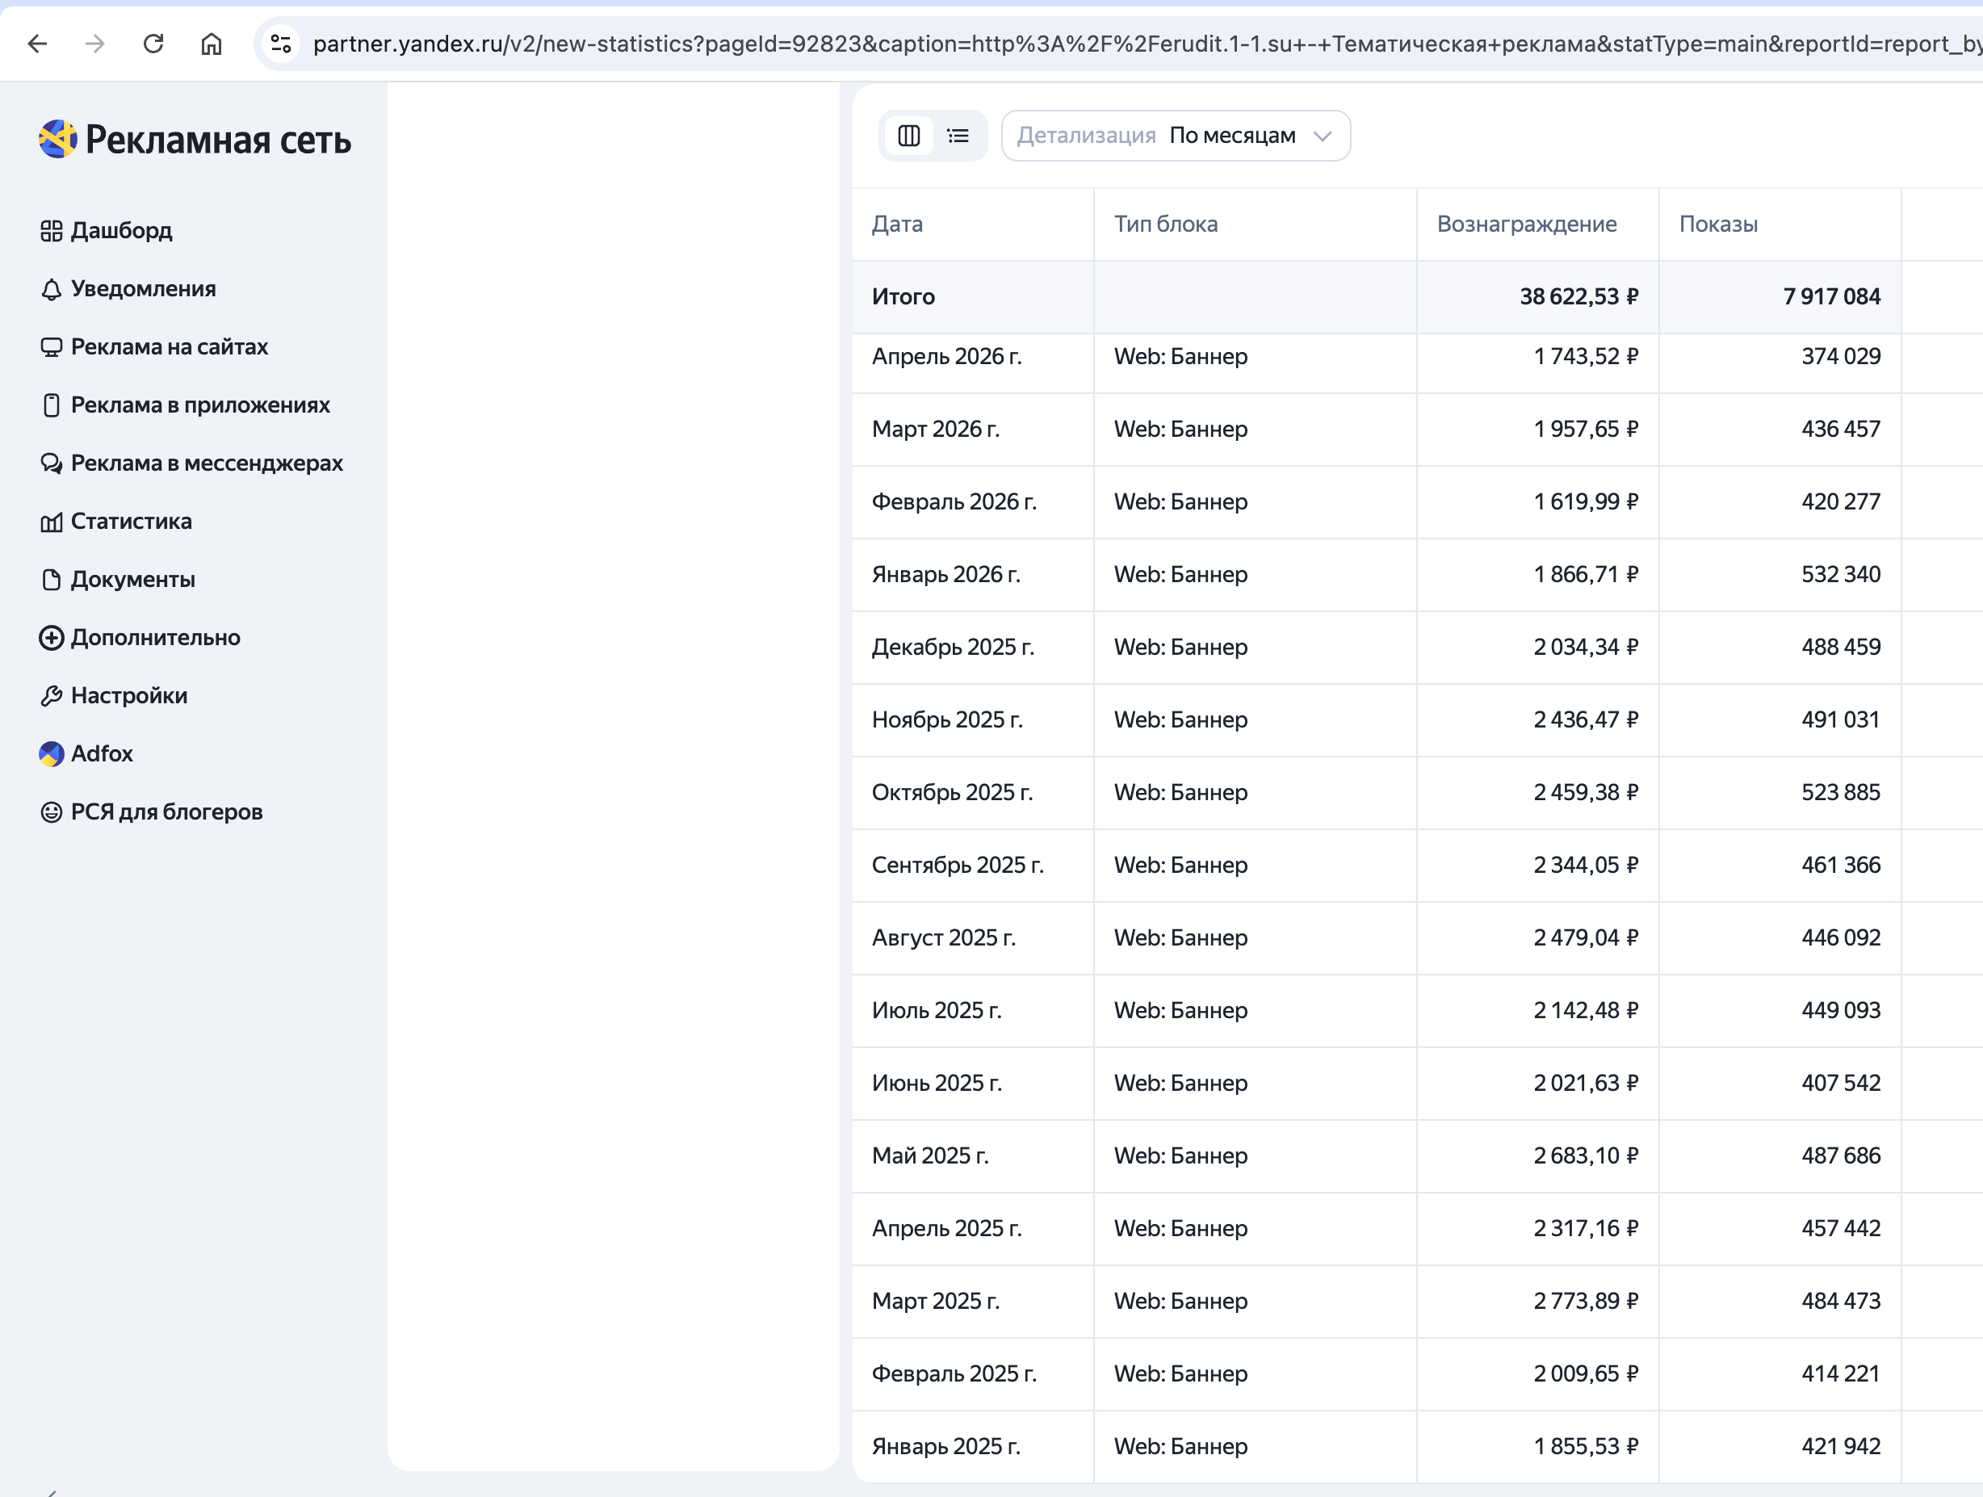Click the Настройки wrench icon
This screenshot has height=1497, width=1983.
51,695
